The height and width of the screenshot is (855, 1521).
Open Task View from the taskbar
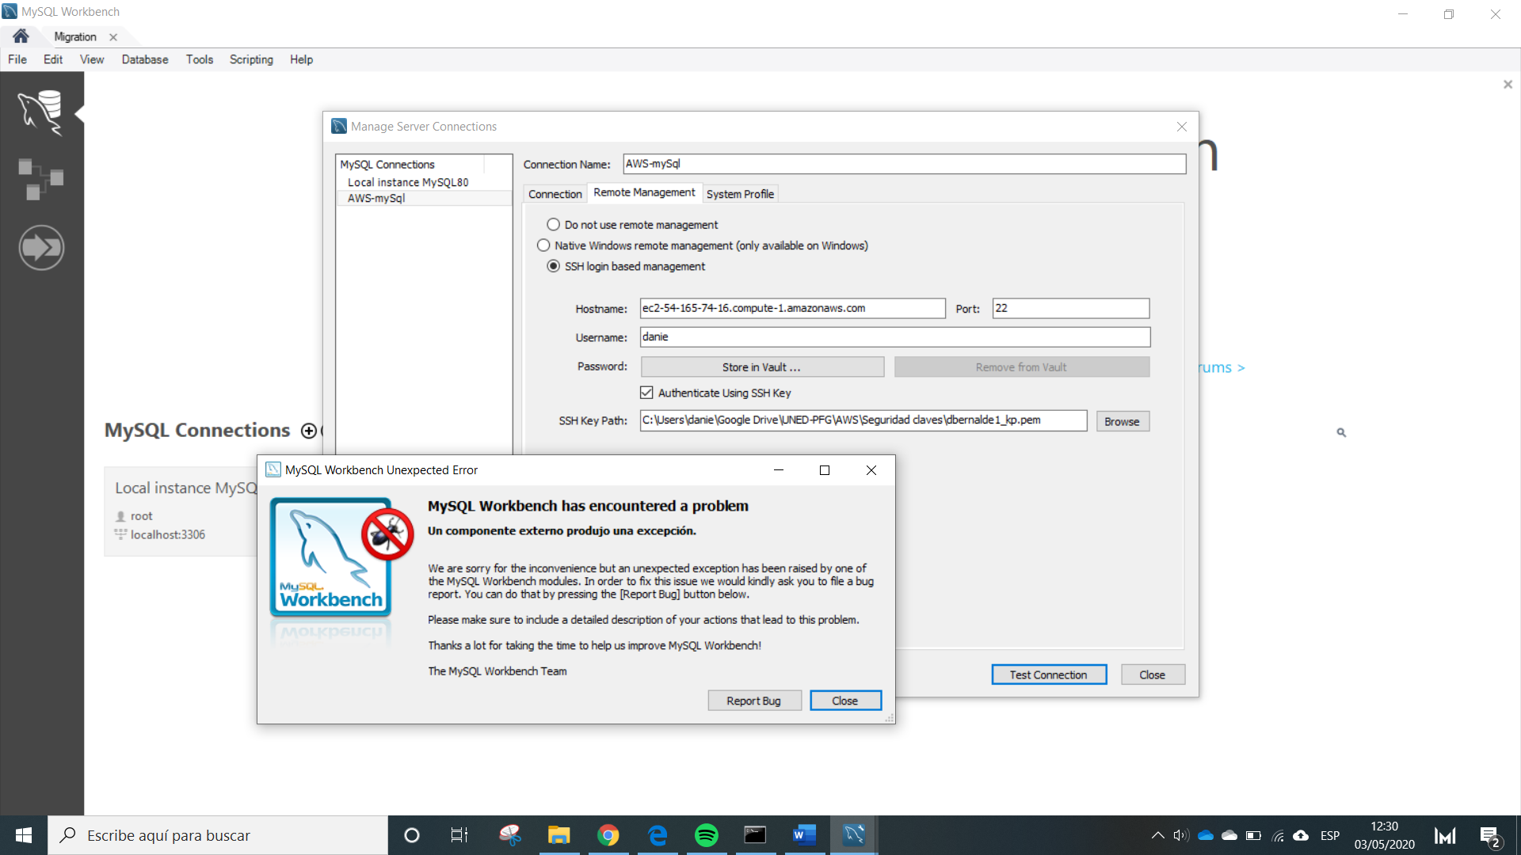tap(459, 835)
